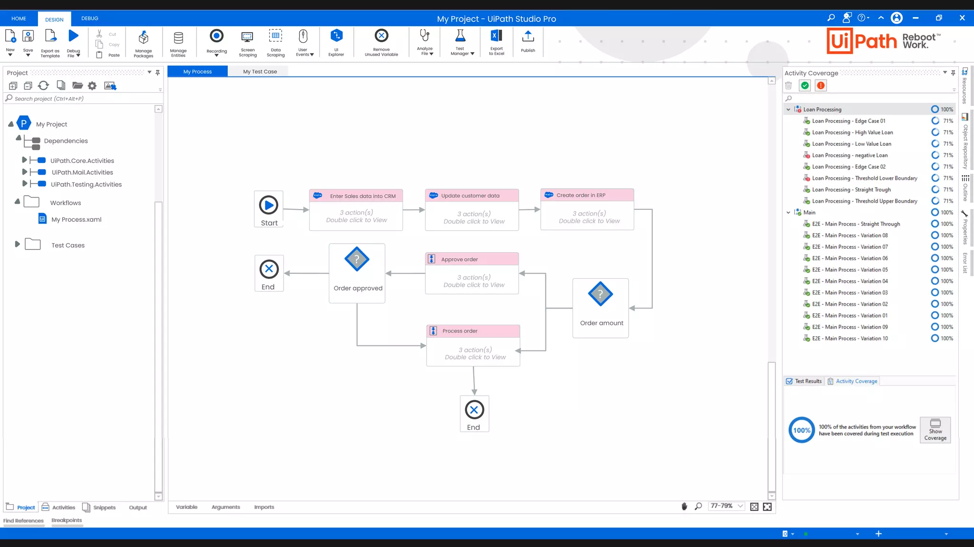Collapse the Loan Processing test set
This screenshot has height=547, width=974.
[788, 109]
